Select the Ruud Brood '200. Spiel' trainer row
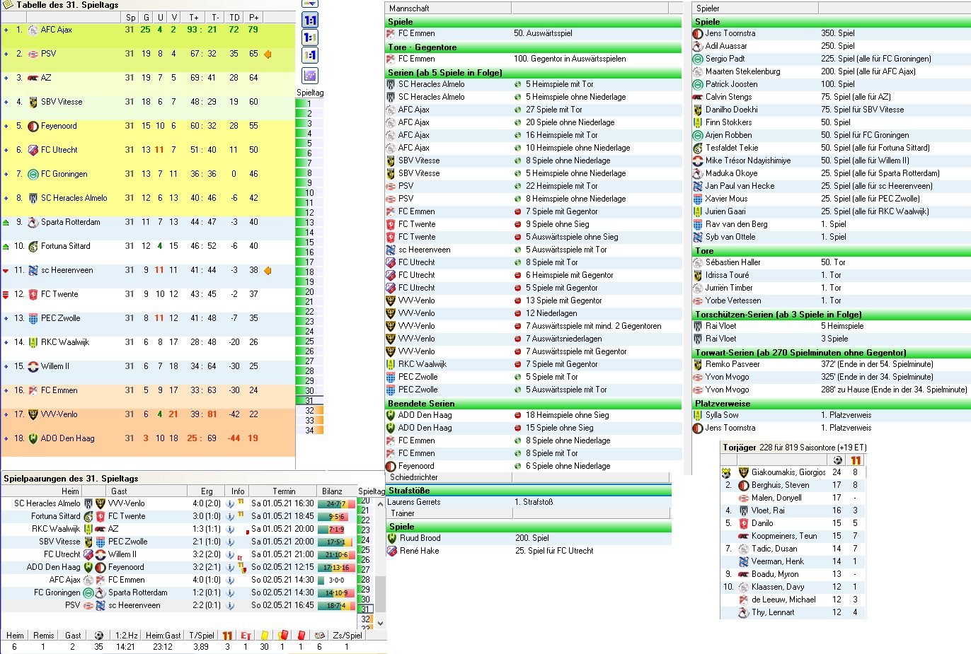 (529, 538)
